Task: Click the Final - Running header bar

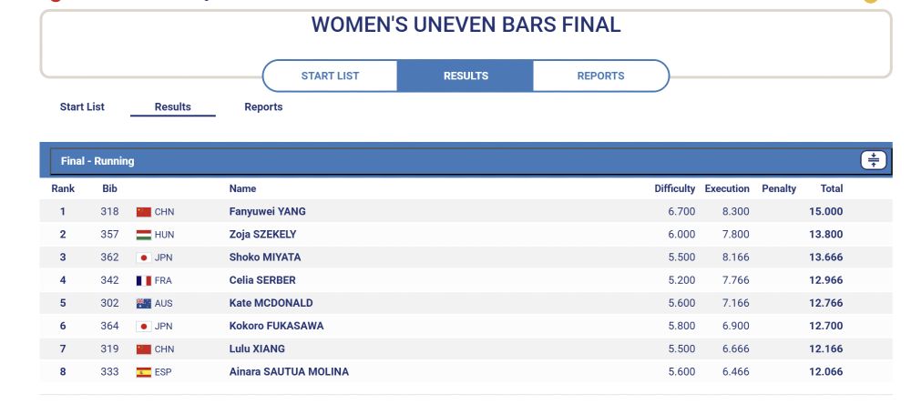Action: click(466, 160)
